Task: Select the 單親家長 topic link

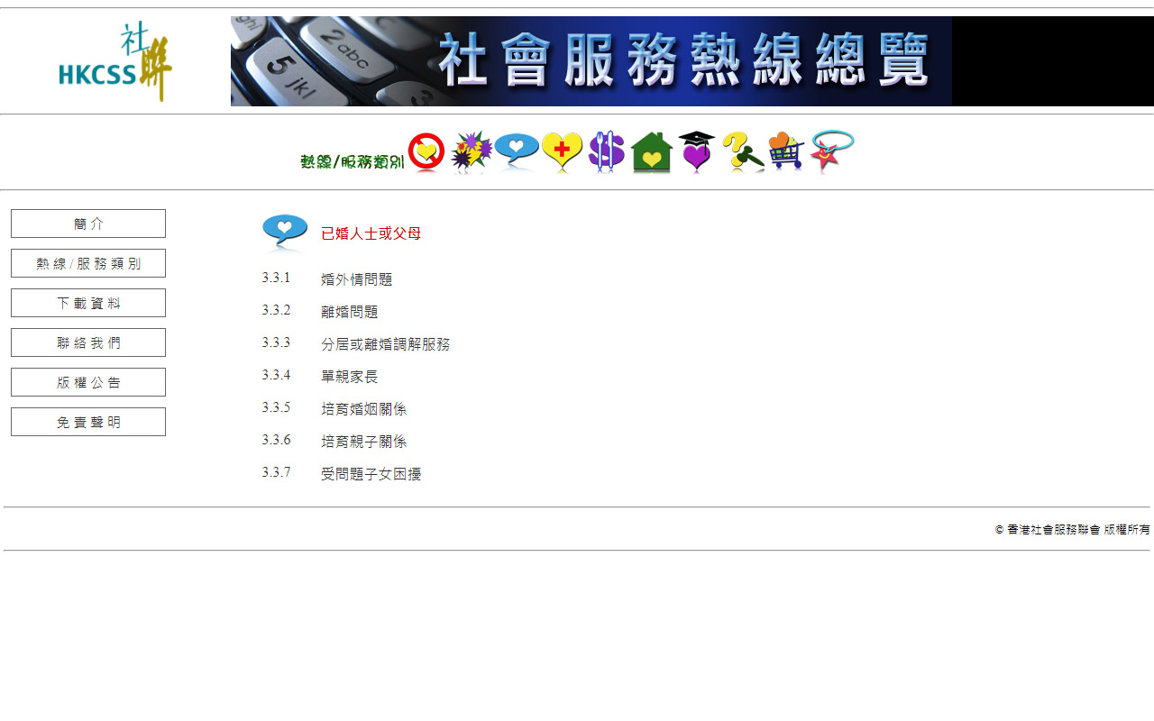Action: point(349,377)
